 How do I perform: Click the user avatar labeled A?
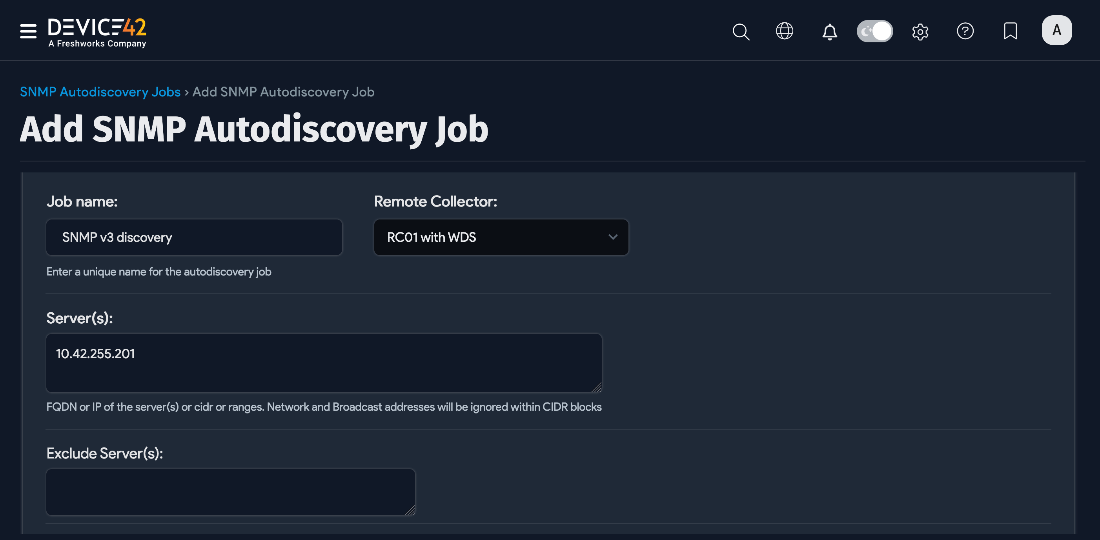pyautogui.click(x=1057, y=30)
